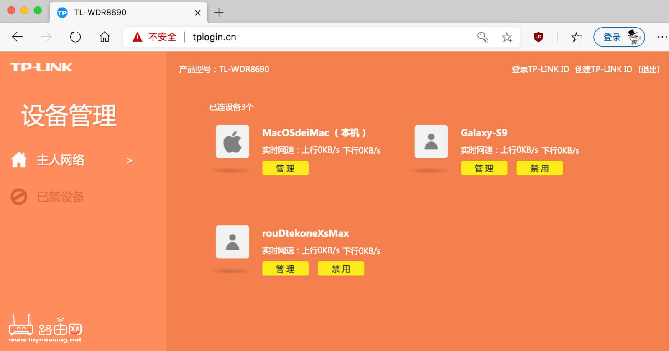
Task: Click the TP favicon on the browser tab
Action: pos(62,13)
